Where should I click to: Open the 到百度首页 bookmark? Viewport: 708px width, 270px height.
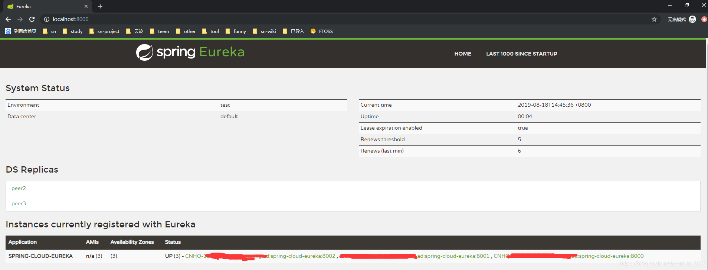(x=21, y=31)
